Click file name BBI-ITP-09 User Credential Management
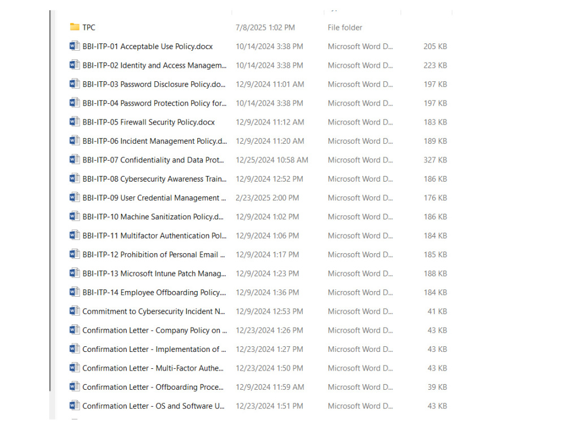The width and height of the screenshot is (565, 423). click(x=154, y=198)
